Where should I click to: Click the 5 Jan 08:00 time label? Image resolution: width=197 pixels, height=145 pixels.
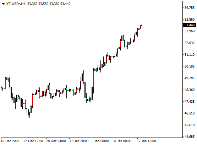point(100,141)
